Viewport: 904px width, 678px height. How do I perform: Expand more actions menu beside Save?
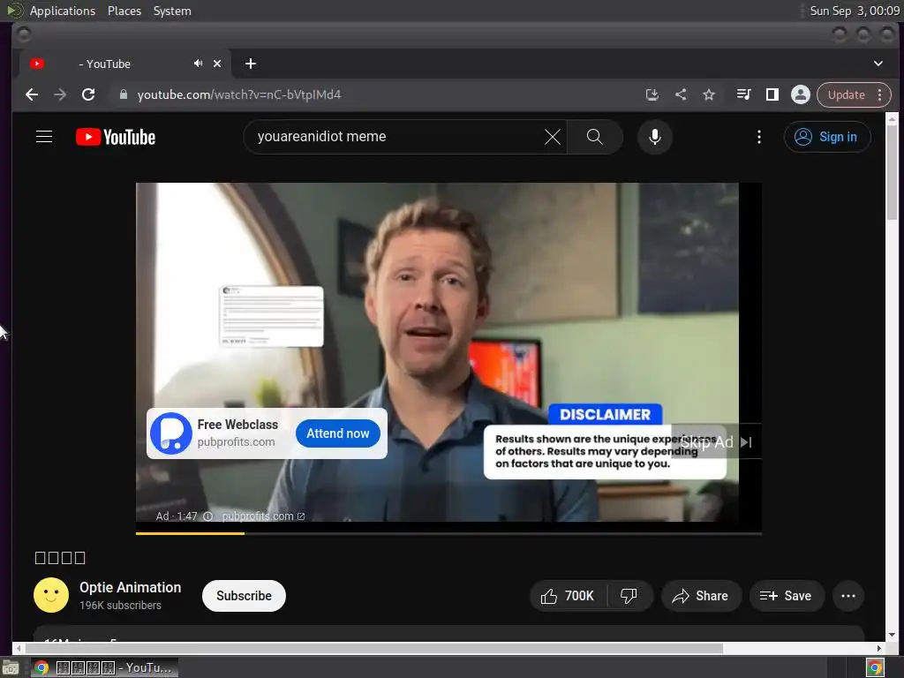coord(848,596)
